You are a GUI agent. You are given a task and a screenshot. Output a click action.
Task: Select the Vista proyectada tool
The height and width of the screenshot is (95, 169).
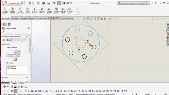(x=20, y=11)
